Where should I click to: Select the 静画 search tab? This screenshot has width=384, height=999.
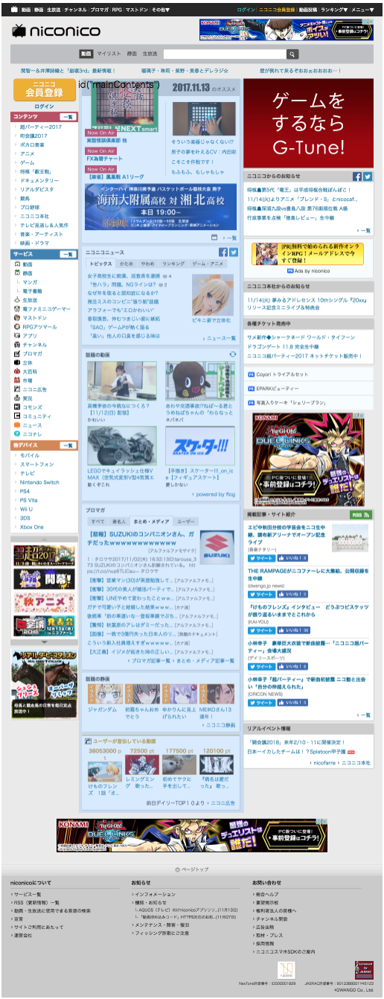[x=132, y=54]
